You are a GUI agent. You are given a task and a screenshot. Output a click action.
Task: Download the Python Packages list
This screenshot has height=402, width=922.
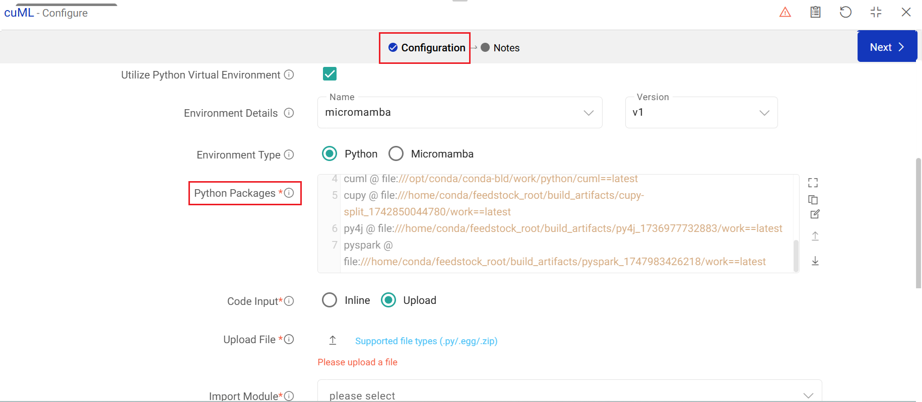point(815,261)
